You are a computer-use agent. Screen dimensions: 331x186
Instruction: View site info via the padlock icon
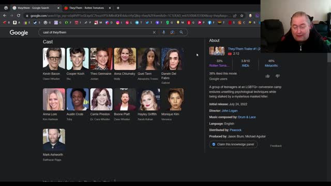click(27, 16)
